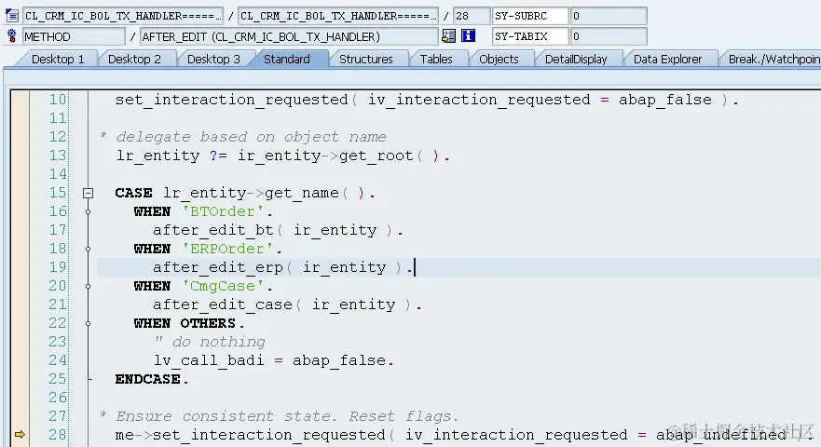Open the navigate-to-source icon after AFTER_EDIT field
Screen dimensions: 821x447
pos(449,35)
